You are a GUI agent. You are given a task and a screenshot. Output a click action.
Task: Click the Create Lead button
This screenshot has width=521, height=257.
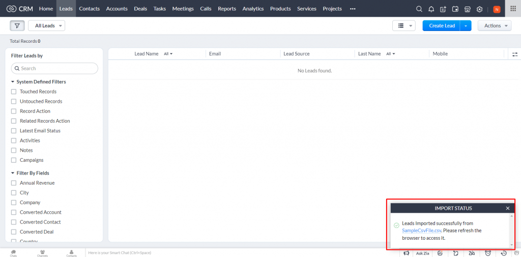[442, 25]
